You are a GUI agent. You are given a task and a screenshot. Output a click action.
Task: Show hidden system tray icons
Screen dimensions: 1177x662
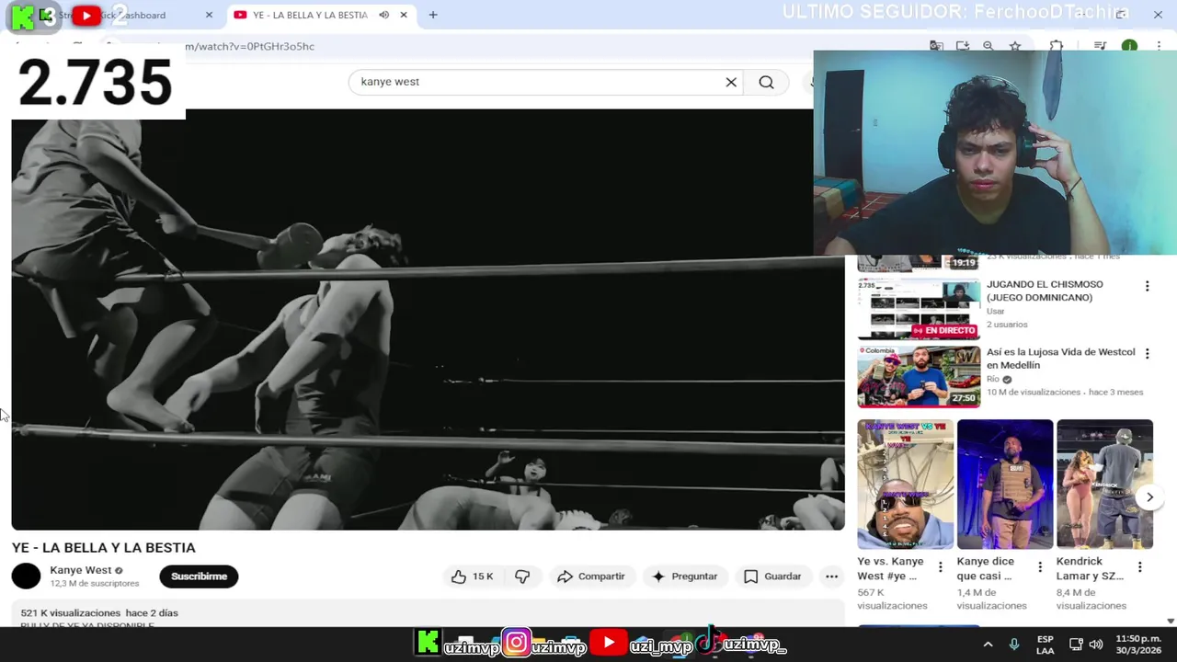988,645
